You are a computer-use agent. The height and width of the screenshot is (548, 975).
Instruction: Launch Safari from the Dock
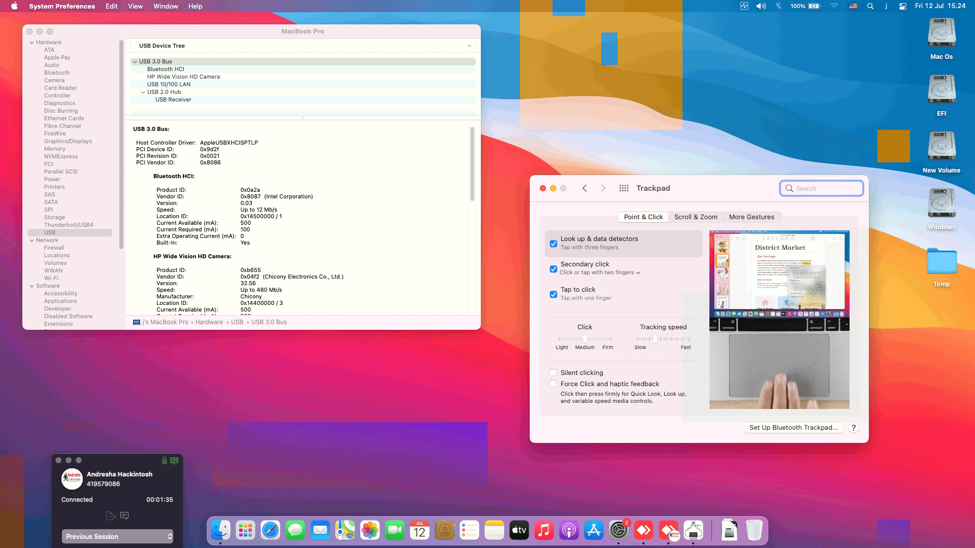click(x=270, y=531)
